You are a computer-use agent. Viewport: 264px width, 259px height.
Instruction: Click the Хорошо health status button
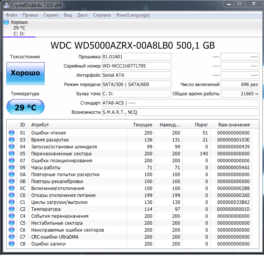(x=25, y=73)
